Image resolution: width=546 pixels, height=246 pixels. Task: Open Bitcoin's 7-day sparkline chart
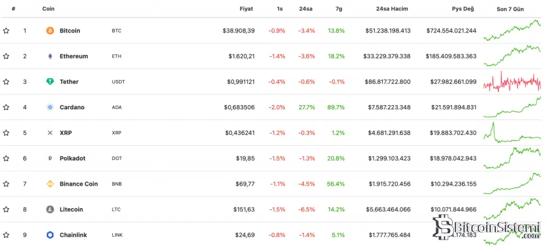pos(512,30)
